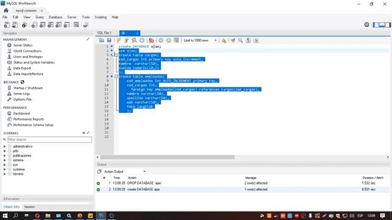Open the Windows Start menu
Image resolution: width=392 pixels, height=220 pixels.
click(x=5, y=216)
